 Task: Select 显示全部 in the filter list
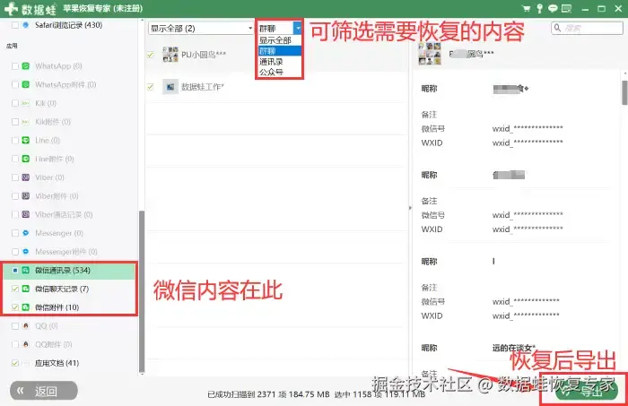[x=279, y=40]
